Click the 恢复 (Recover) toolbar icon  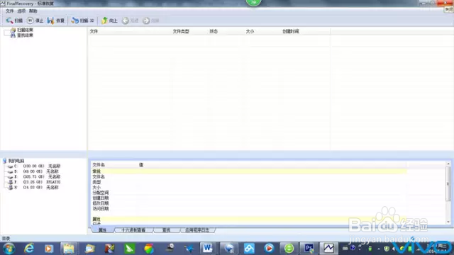tap(50, 21)
